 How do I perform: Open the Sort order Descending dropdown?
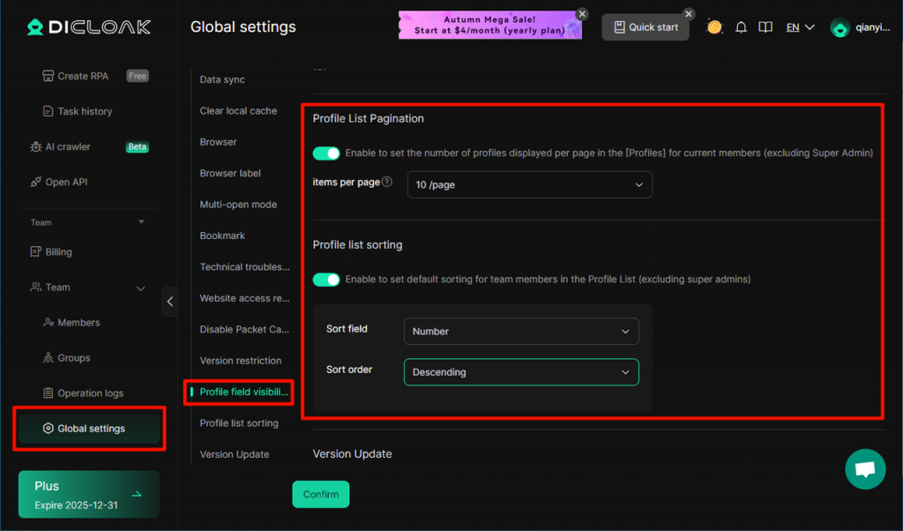coord(520,372)
